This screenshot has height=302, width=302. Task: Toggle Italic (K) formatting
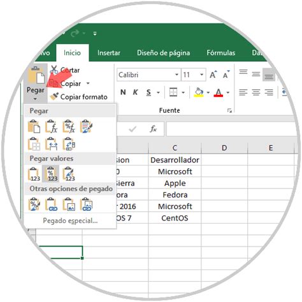click(x=135, y=92)
